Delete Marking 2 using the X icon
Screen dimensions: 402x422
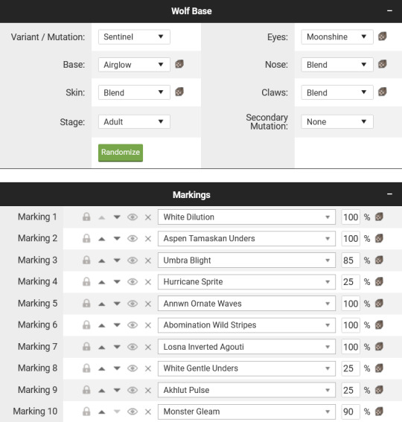(x=148, y=239)
